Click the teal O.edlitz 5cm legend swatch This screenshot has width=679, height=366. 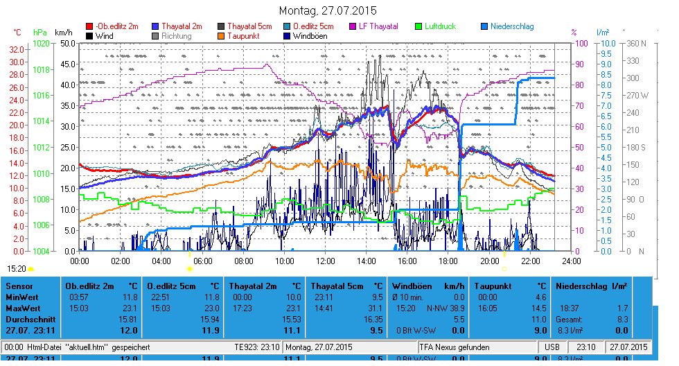(x=287, y=26)
